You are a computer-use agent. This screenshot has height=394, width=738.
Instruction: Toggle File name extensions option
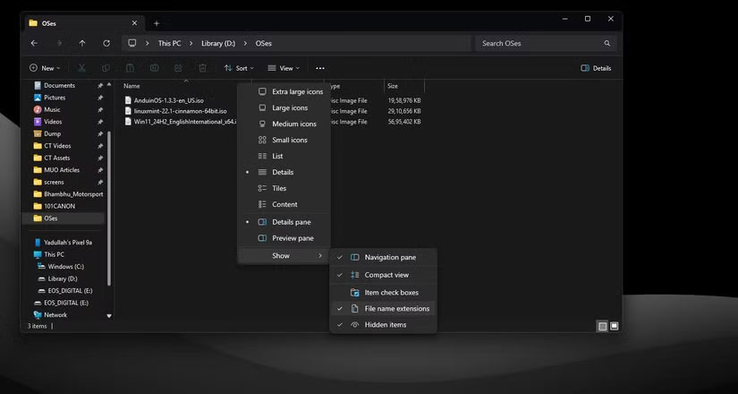(x=396, y=309)
